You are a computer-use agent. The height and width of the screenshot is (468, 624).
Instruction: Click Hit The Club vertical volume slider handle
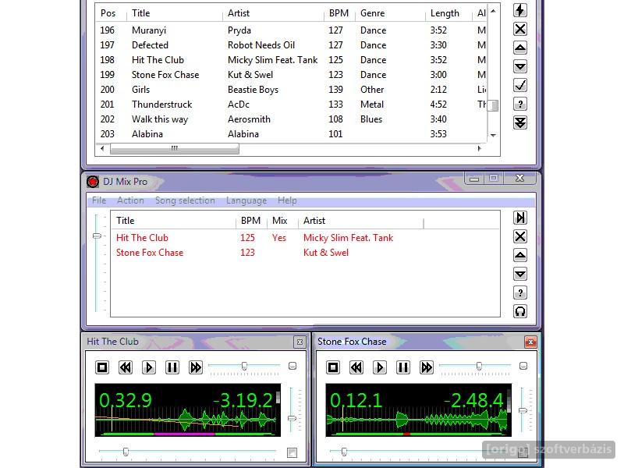(292, 418)
